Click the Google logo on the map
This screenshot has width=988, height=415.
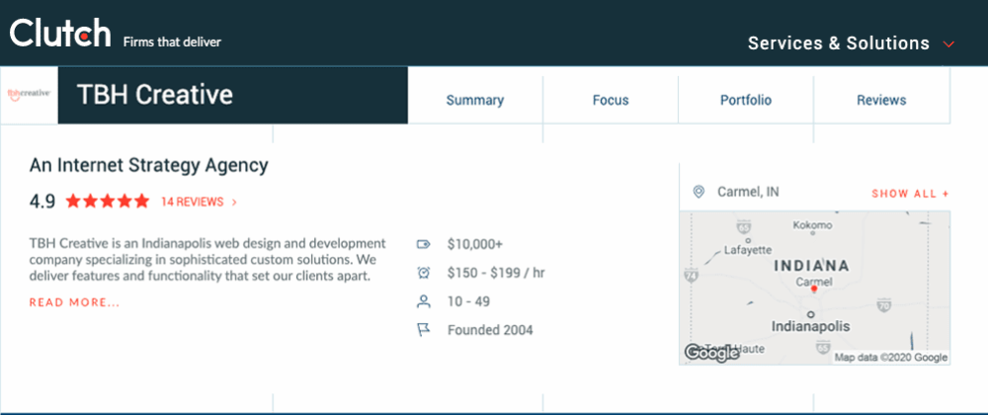[x=711, y=353]
